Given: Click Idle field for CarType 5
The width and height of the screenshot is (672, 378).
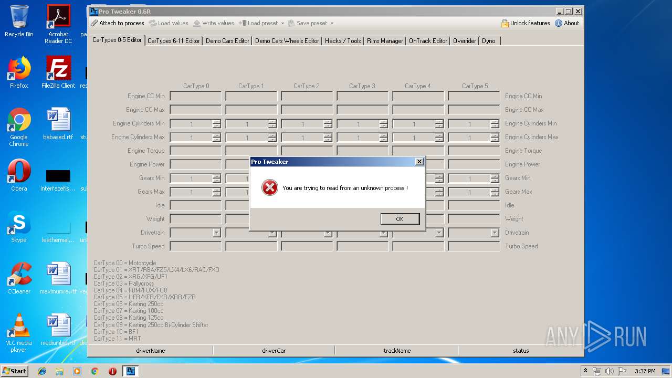Looking at the screenshot, I should pos(474,205).
